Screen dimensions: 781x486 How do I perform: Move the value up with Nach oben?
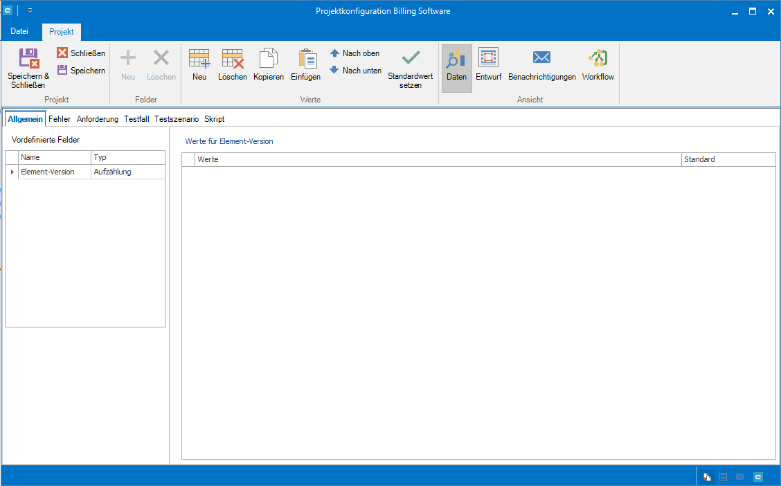(354, 53)
